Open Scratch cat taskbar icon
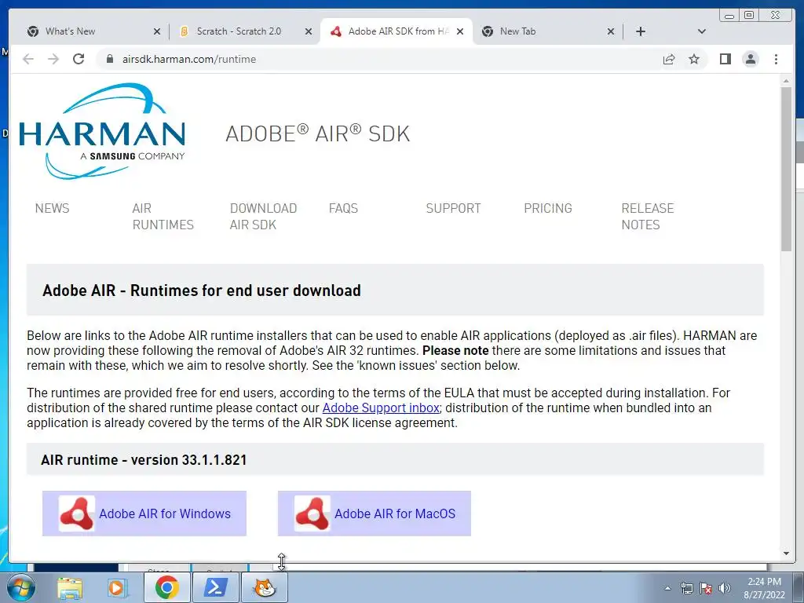804x603 pixels. (x=265, y=587)
